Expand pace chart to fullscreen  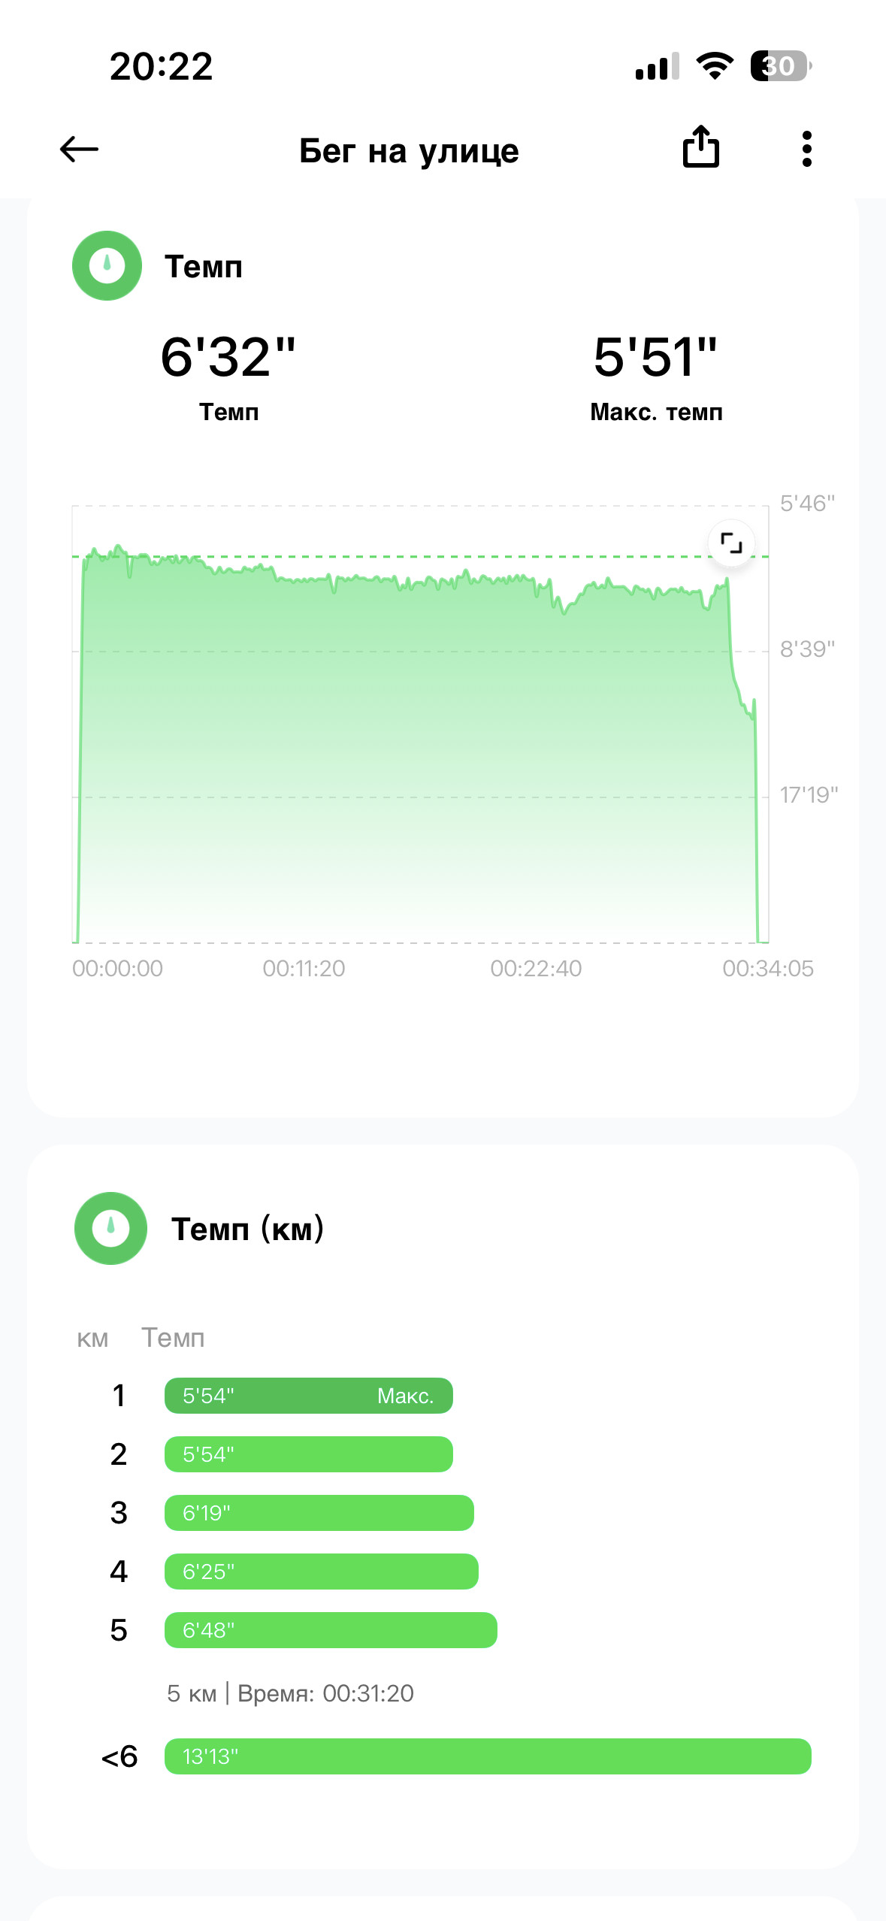(730, 542)
